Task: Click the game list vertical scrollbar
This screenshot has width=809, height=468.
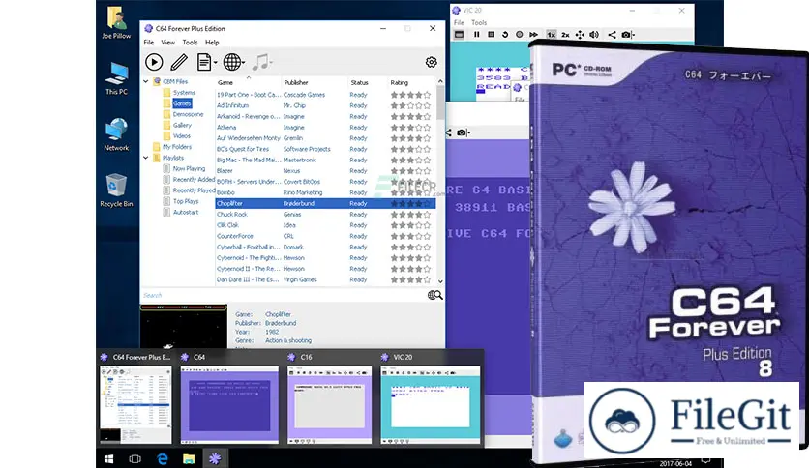Action: pyautogui.click(x=440, y=182)
